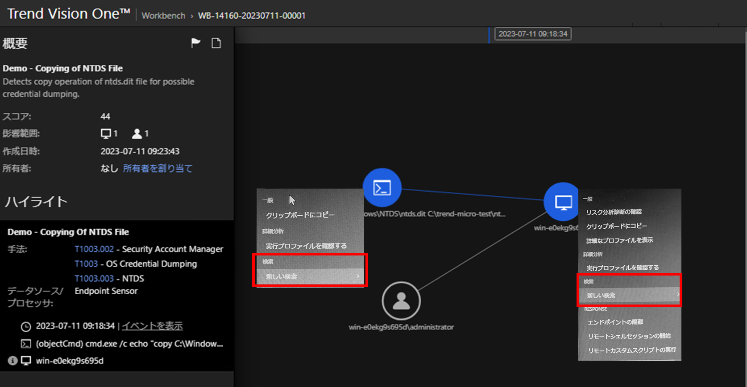This screenshot has height=387, width=747.
Task: Select the blue command-line node in the graph
Action: pos(382,188)
